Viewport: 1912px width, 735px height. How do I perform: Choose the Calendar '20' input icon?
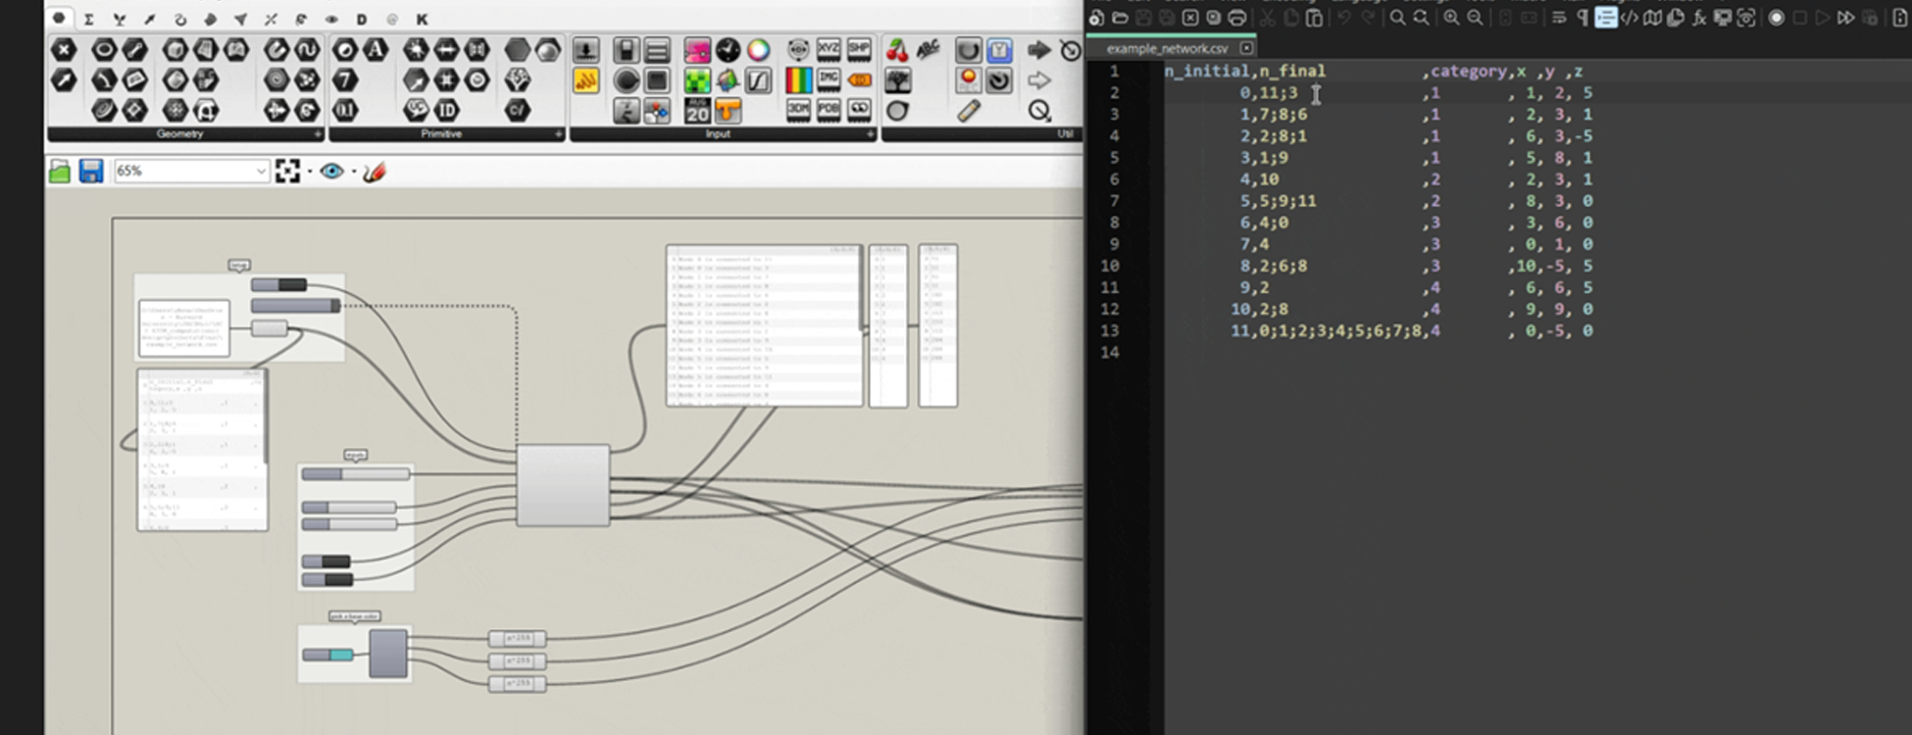pyautogui.click(x=697, y=111)
